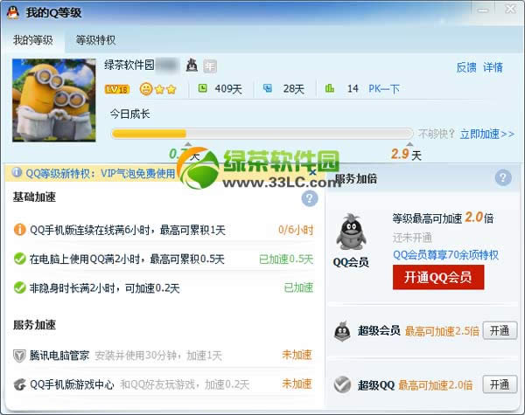Open the 等级特权 tab
This screenshot has width=525, height=415.
(95, 40)
